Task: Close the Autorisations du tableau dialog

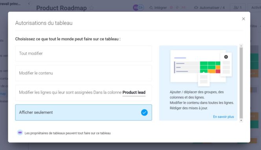Action: tap(243, 19)
